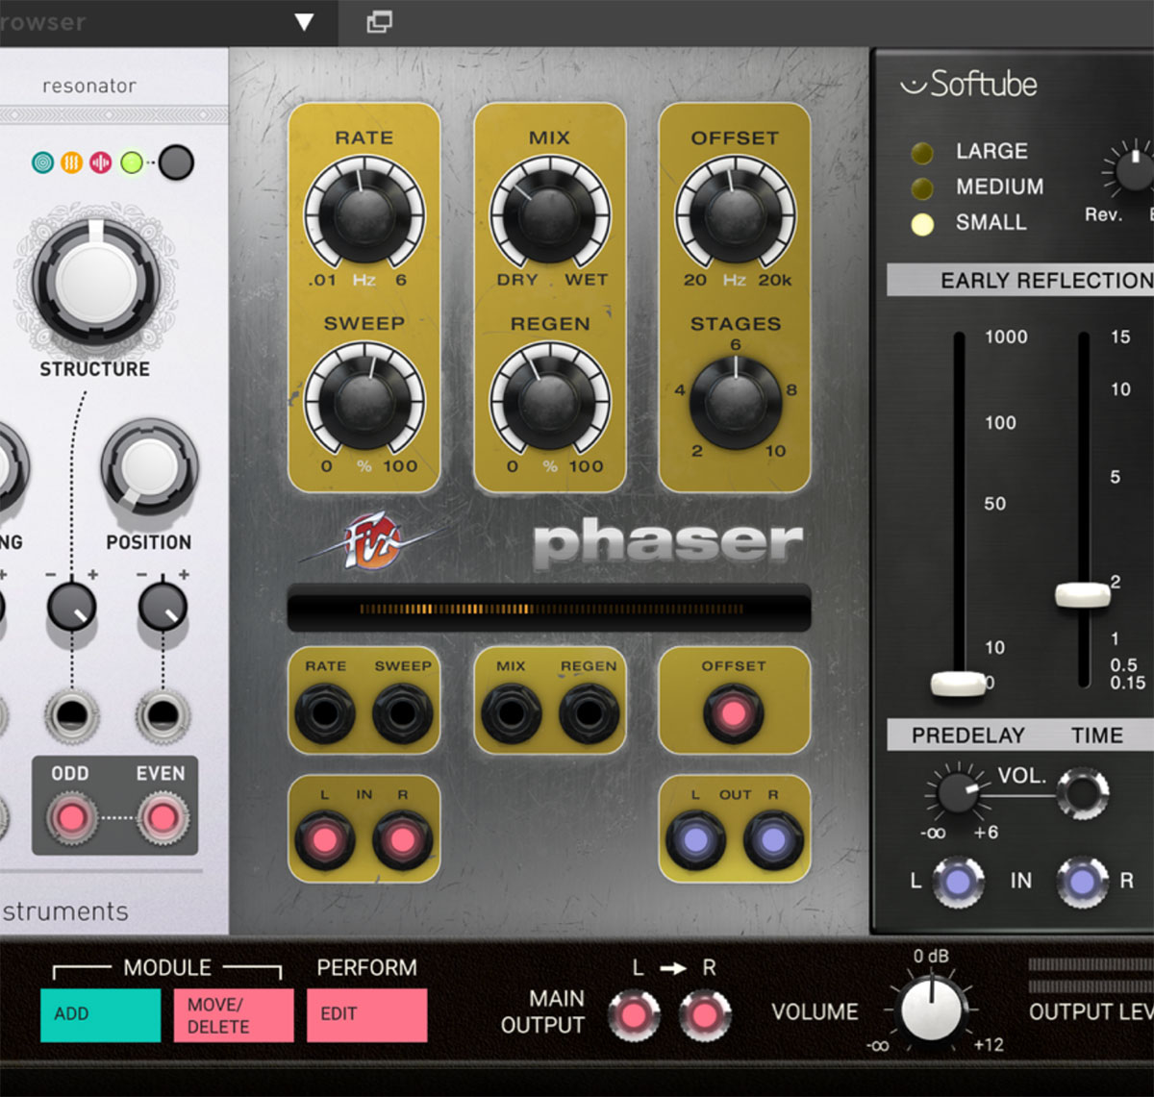Viewport: 1154px width, 1097px height.
Task: Select the orange waves mode icon on the resonator
Action: tap(69, 162)
